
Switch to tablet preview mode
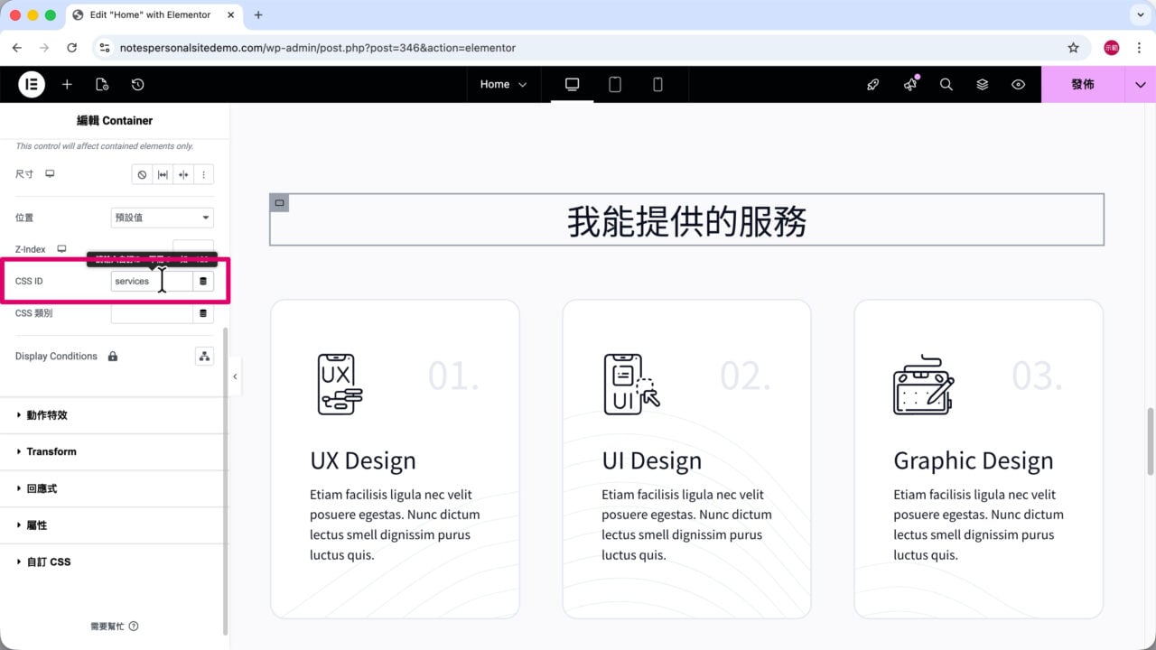click(x=615, y=84)
